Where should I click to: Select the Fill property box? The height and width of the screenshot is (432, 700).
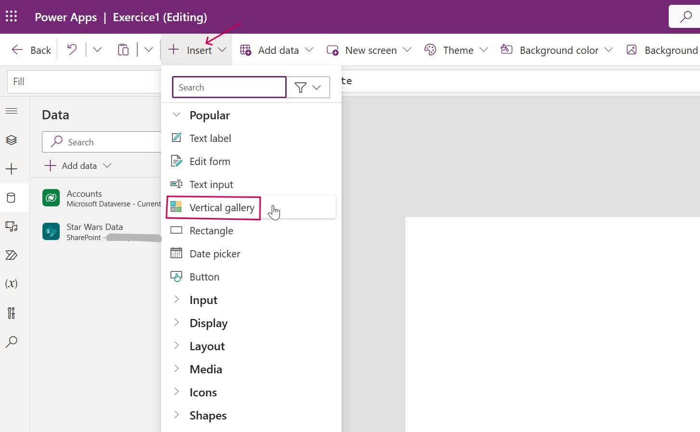coord(84,82)
